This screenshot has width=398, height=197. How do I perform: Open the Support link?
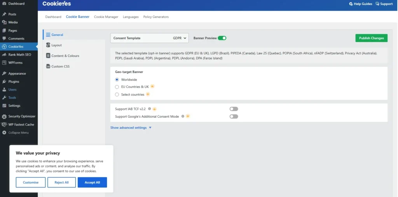tap(384, 4)
